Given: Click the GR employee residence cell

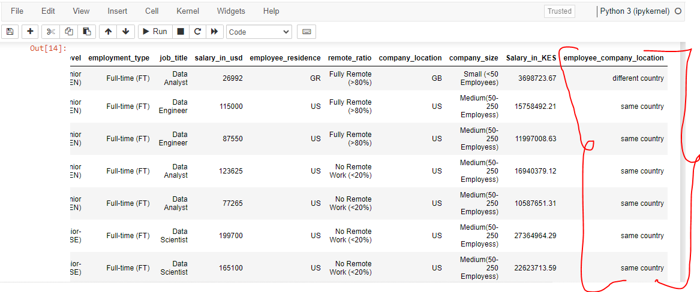Looking at the screenshot, I should click(x=315, y=78).
